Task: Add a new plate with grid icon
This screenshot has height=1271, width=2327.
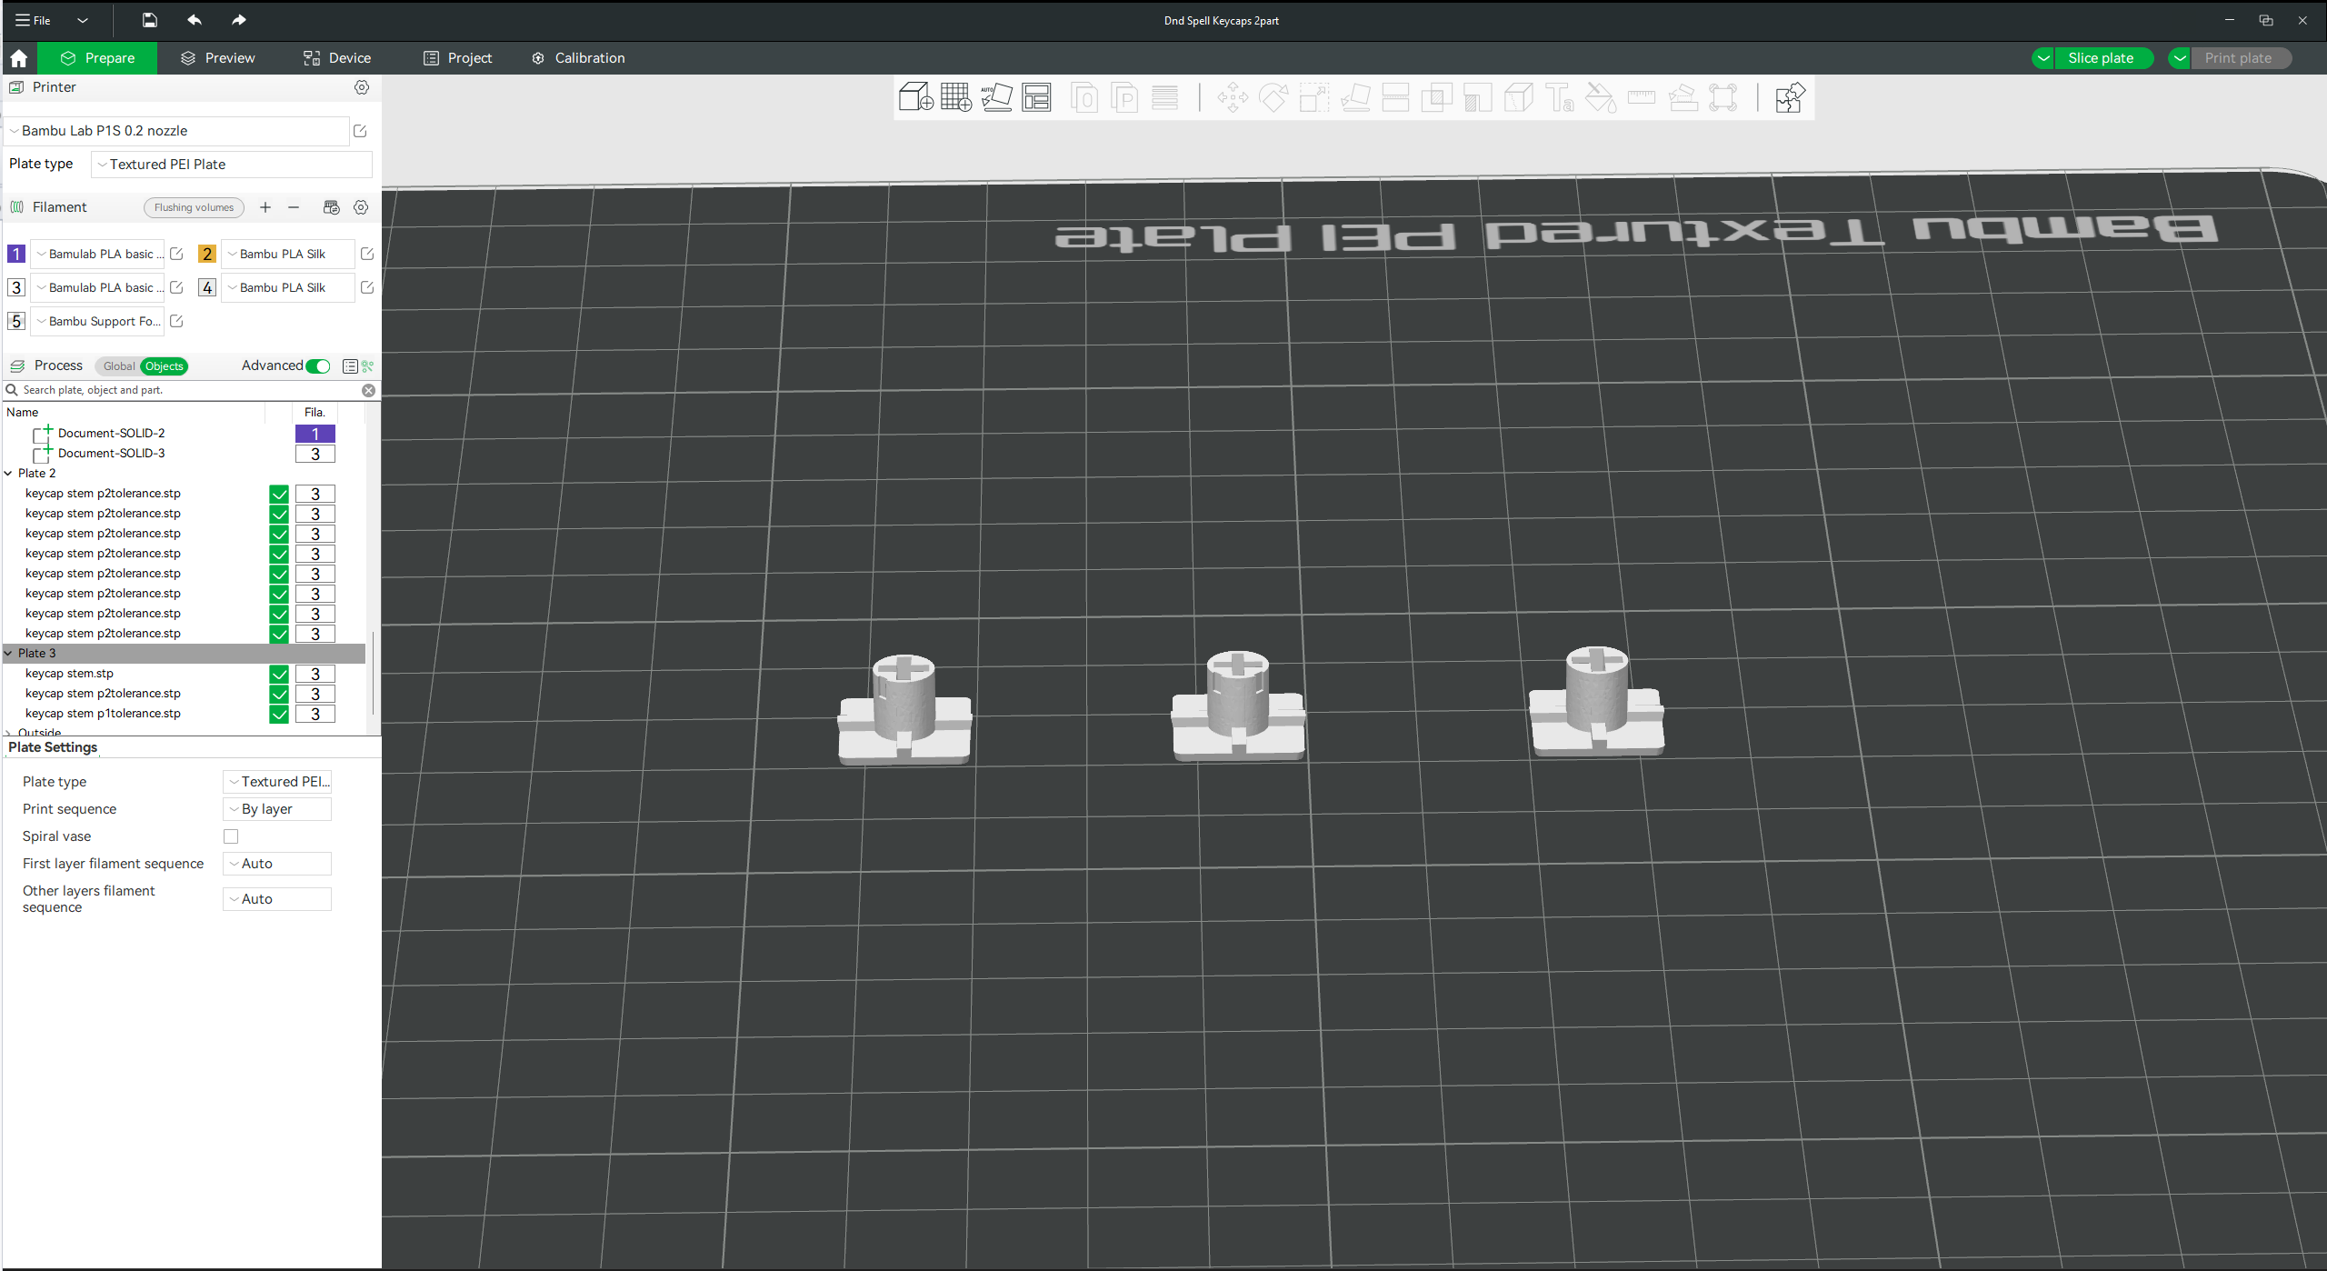Action: pyautogui.click(x=955, y=96)
